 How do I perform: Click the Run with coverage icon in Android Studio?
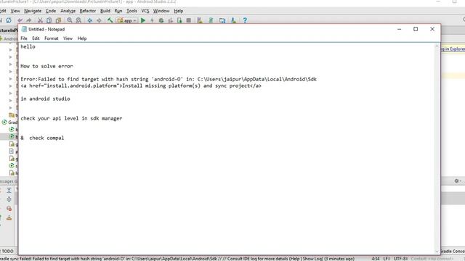[x=171, y=20]
